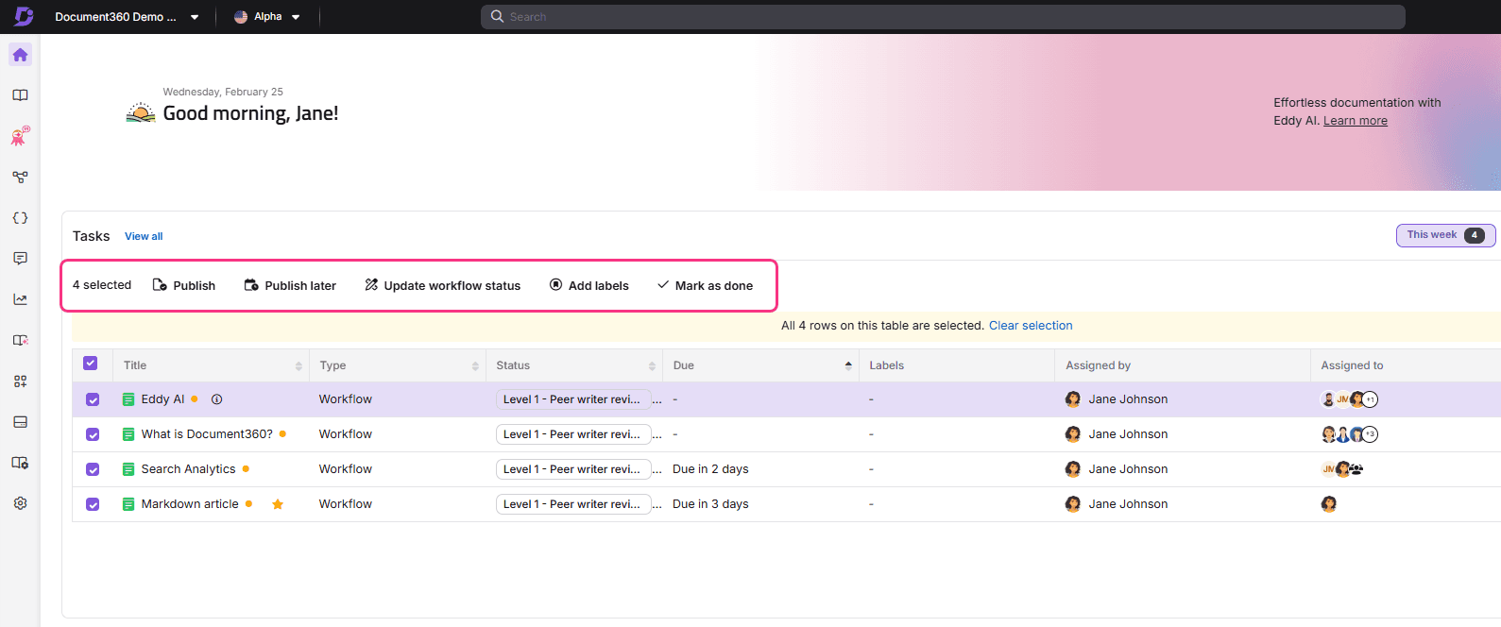Click Update workflow status action
The width and height of the screenshot is (1501, 627).
click(x=442, y=285)
